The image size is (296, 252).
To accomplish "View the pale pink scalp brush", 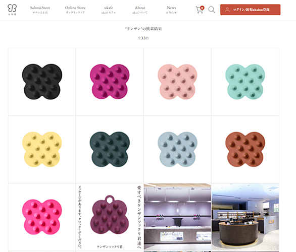I will click(x=177, y=82).
